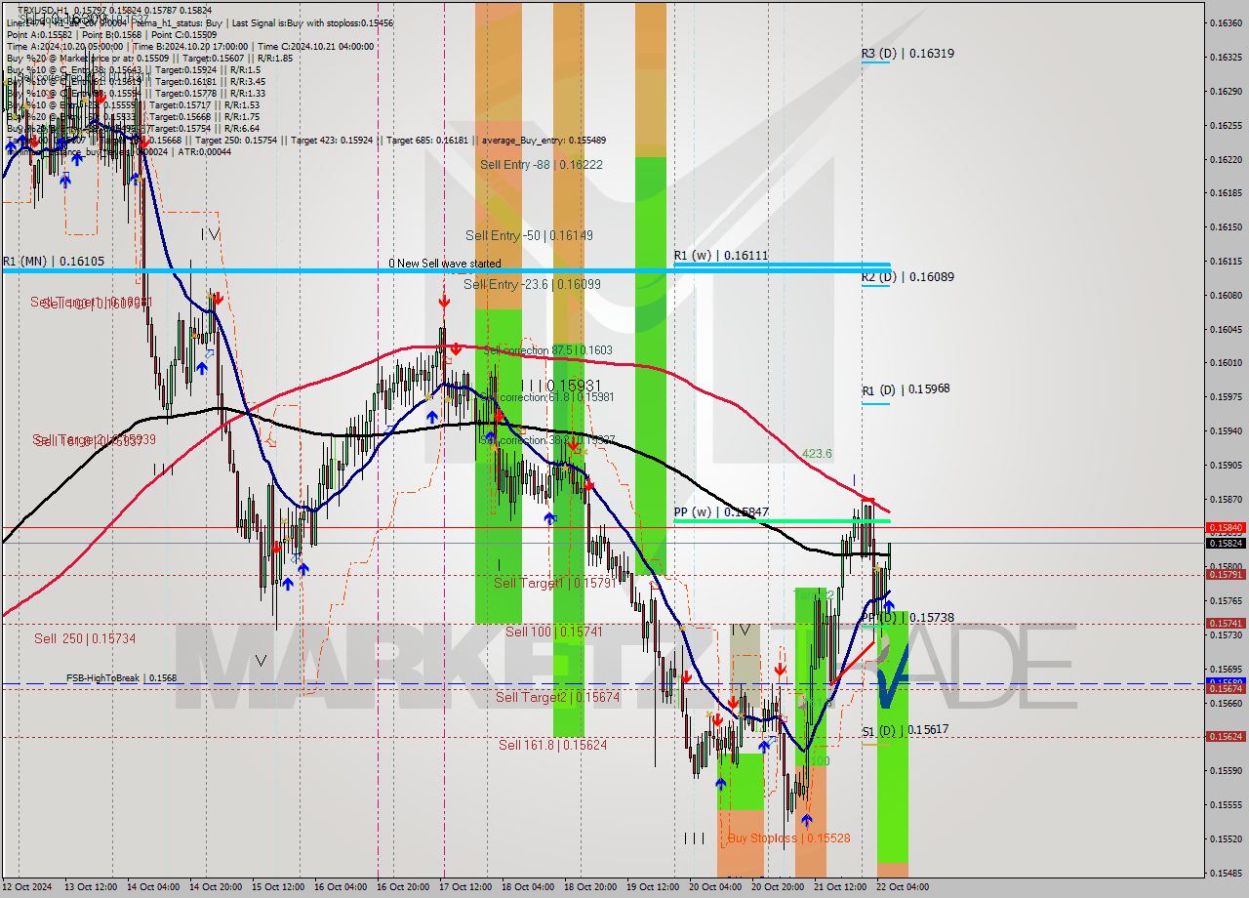Image resolution: width=1249 pixels, height=898 pixels.
Task: Click the 0.16010 price scale value
Action: 1226,363
